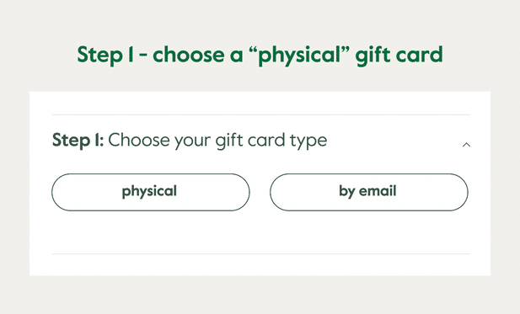The width and height of the screenshot is (520, 314).
Task: Click the divider line below the option buttons
Action: tap(261, 254)
